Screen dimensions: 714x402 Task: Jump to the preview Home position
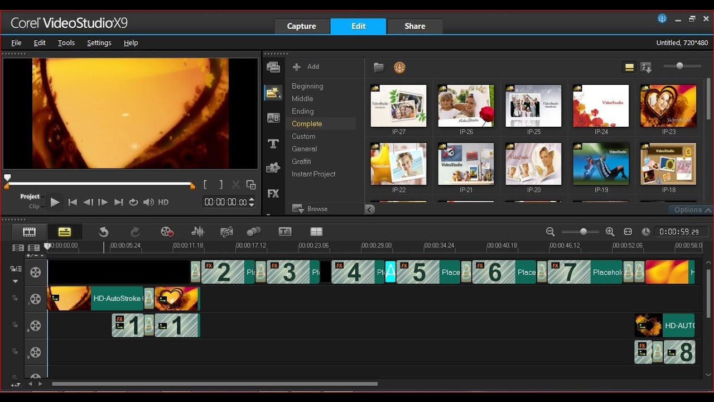(x=73, y=202)
